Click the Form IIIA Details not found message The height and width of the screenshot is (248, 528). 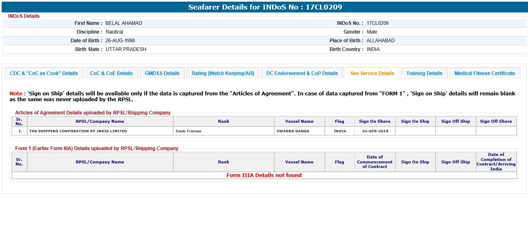264,175
